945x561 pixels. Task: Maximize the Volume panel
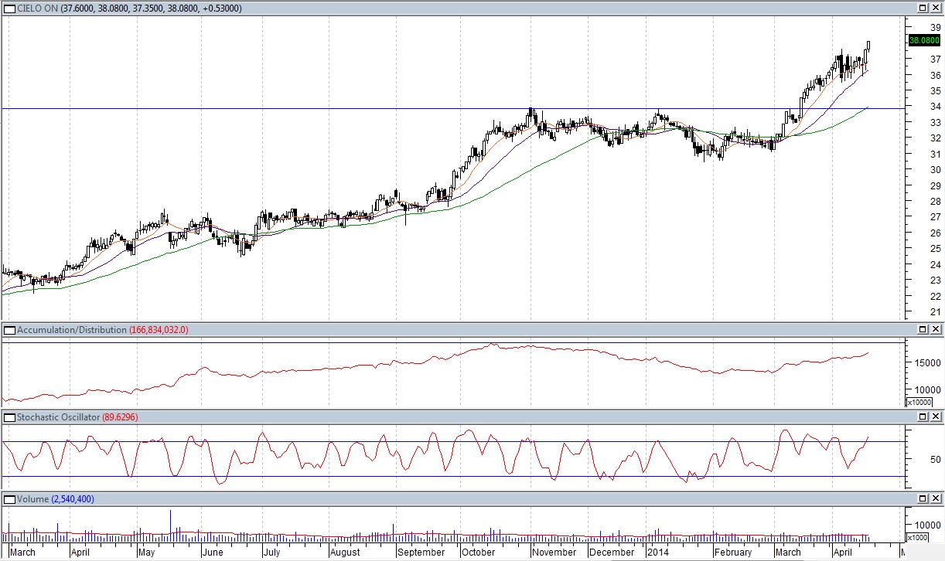[923, 500]
